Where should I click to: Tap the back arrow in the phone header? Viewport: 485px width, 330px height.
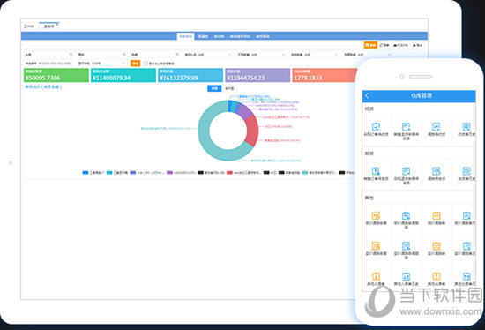tap(367, 96)
